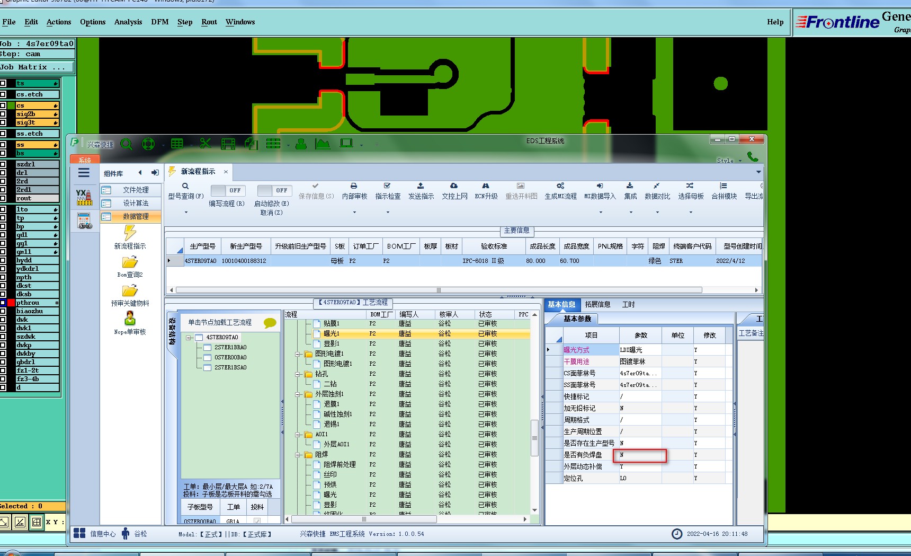The height and width of the screenshot is (556, 911).
Task: Select 数据管理 in the component library
Action: point(130,216)
